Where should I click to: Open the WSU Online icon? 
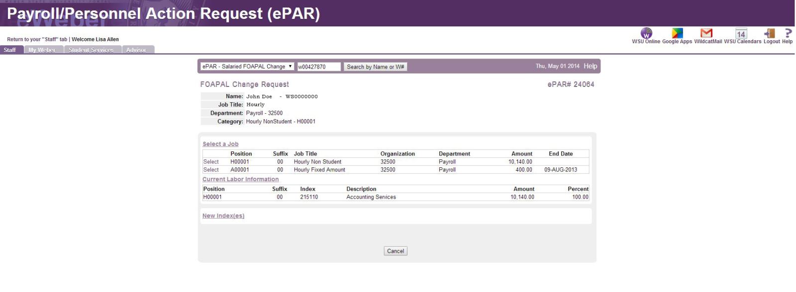(646, 34)
